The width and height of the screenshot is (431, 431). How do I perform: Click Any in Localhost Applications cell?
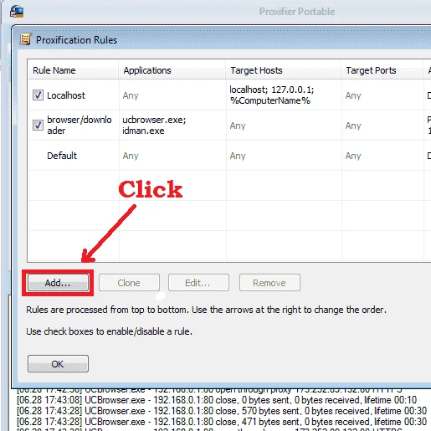coord(131,95)
